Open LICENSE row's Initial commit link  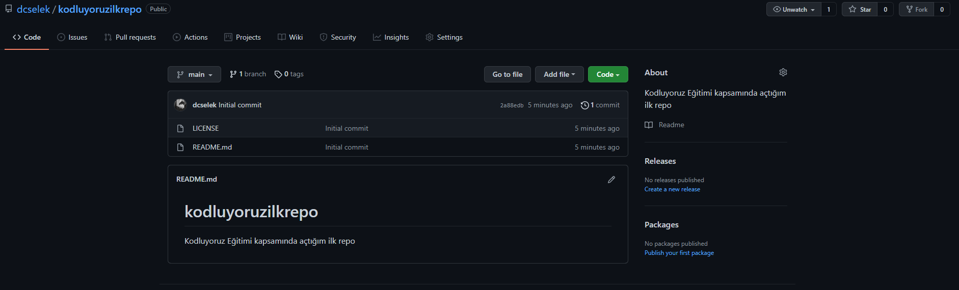347,128
